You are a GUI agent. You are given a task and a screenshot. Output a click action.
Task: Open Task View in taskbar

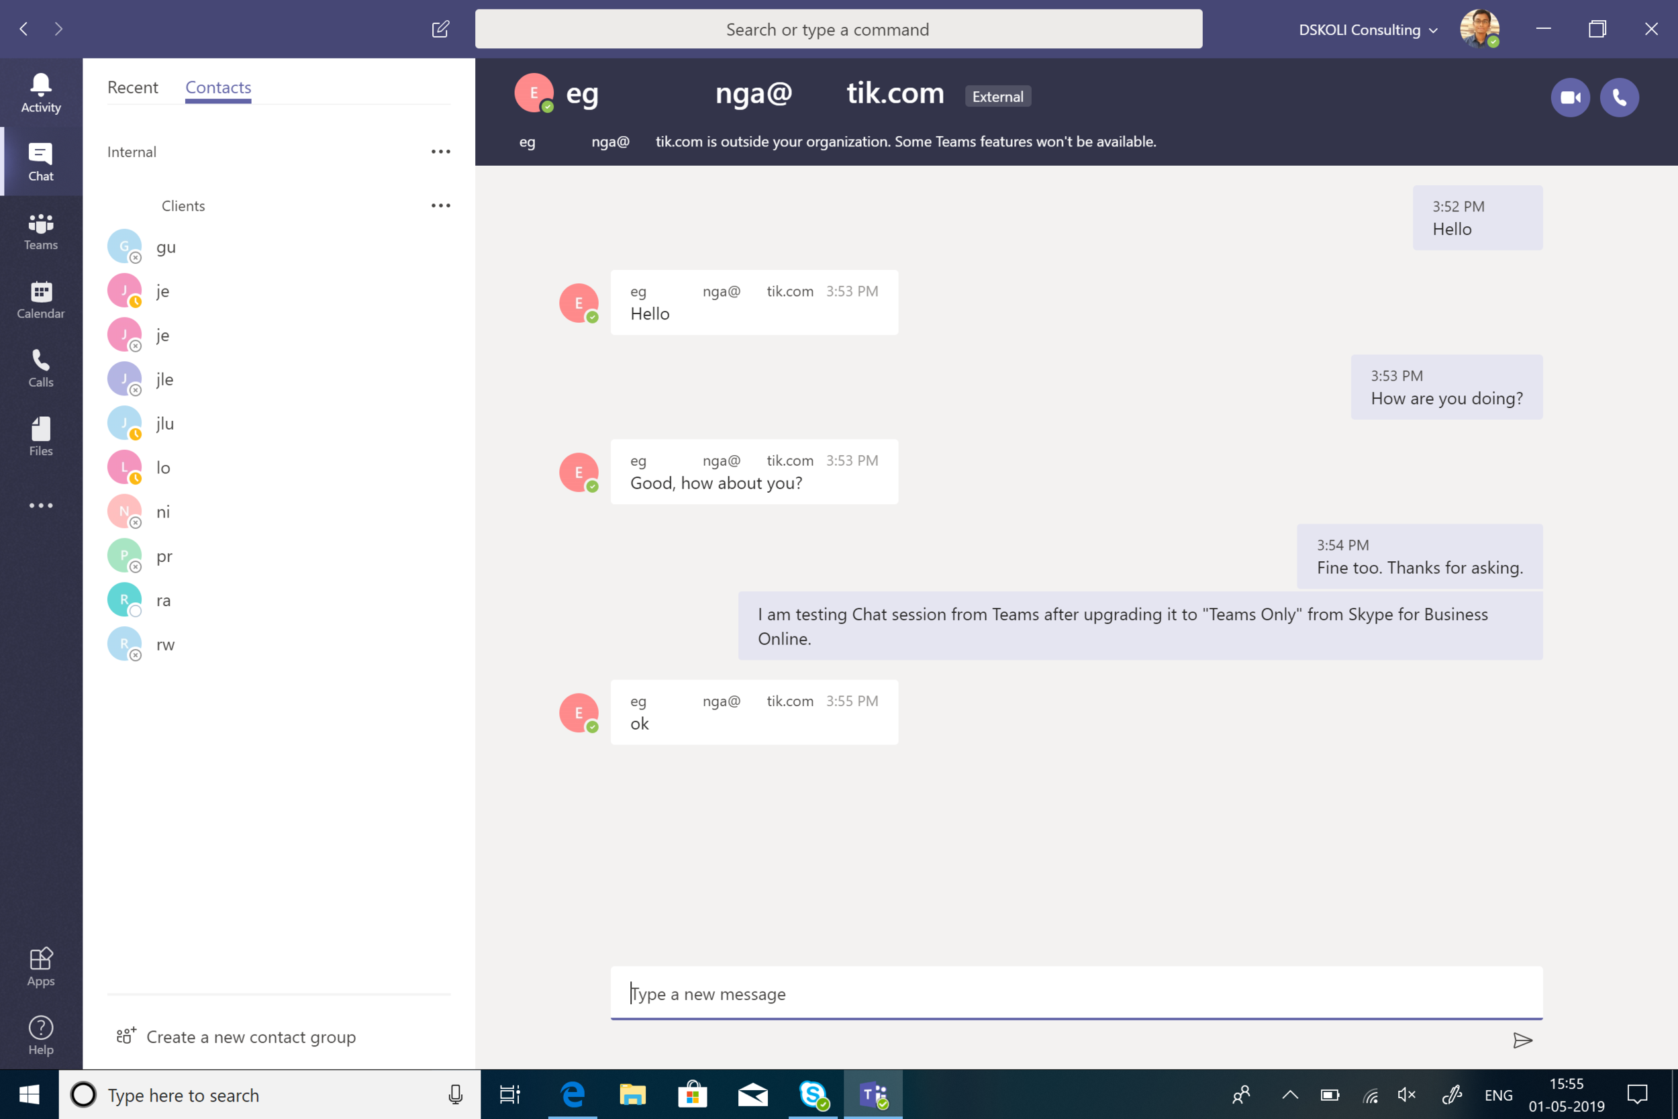click(510, 1094)
